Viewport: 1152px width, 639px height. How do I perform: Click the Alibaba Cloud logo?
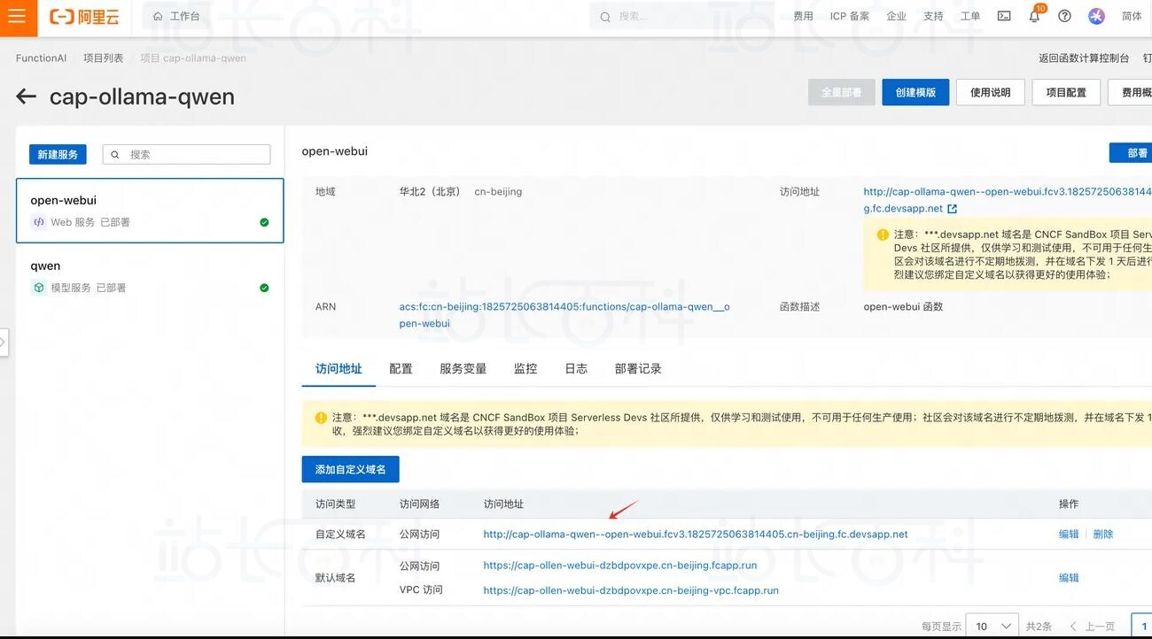[84, 17]
